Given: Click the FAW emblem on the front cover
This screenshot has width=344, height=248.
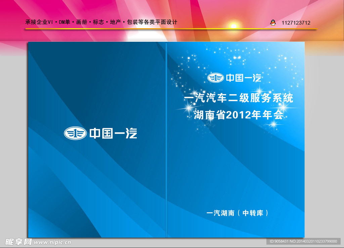Looking at the screenshot, I should (215, 78).
